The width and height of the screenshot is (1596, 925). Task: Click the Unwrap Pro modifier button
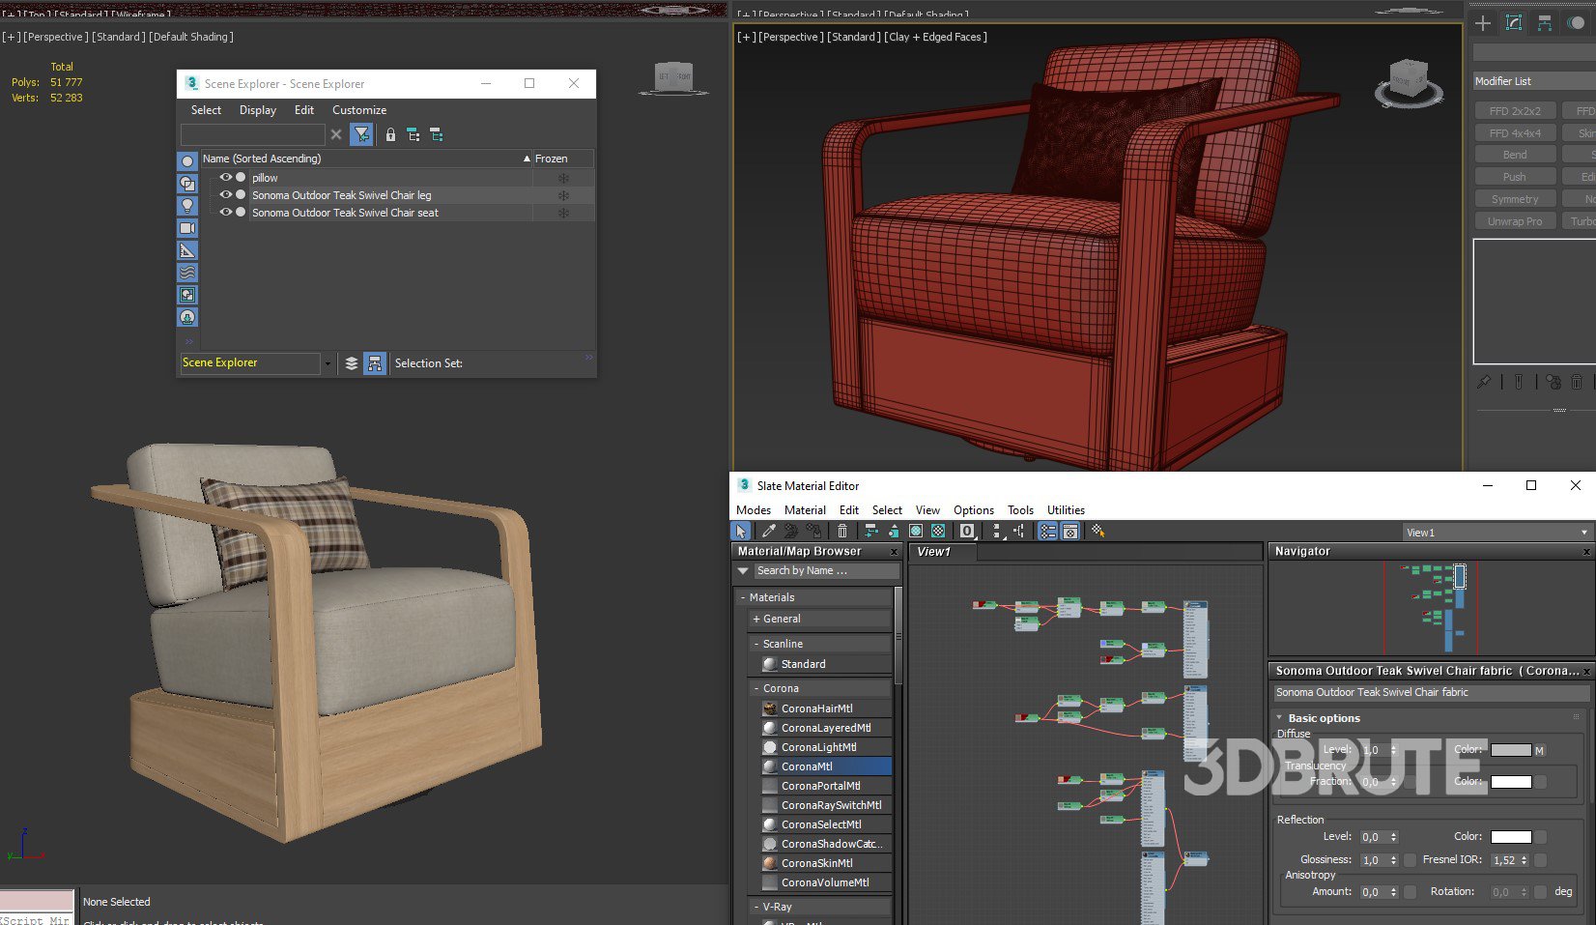click(1515, 221)
